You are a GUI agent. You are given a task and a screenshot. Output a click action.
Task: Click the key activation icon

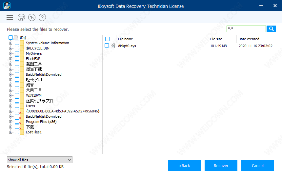[x=32, y=17]
